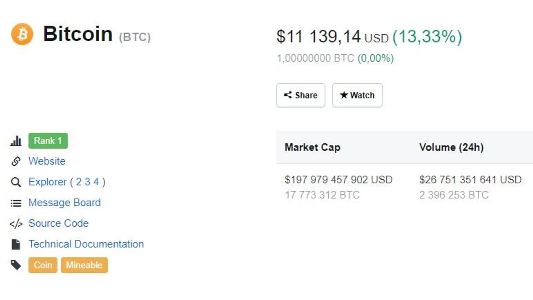Open Explorer alternative link 4
Viewport: 533px width, 300px height.
click(x=96, y=182)
